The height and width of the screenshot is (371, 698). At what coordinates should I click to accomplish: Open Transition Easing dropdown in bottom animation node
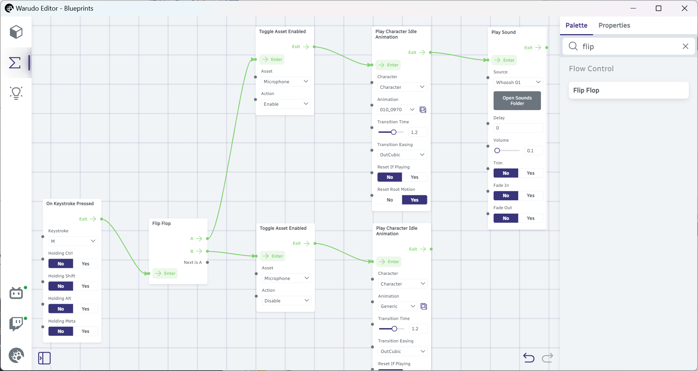click(x=403, y=352)
